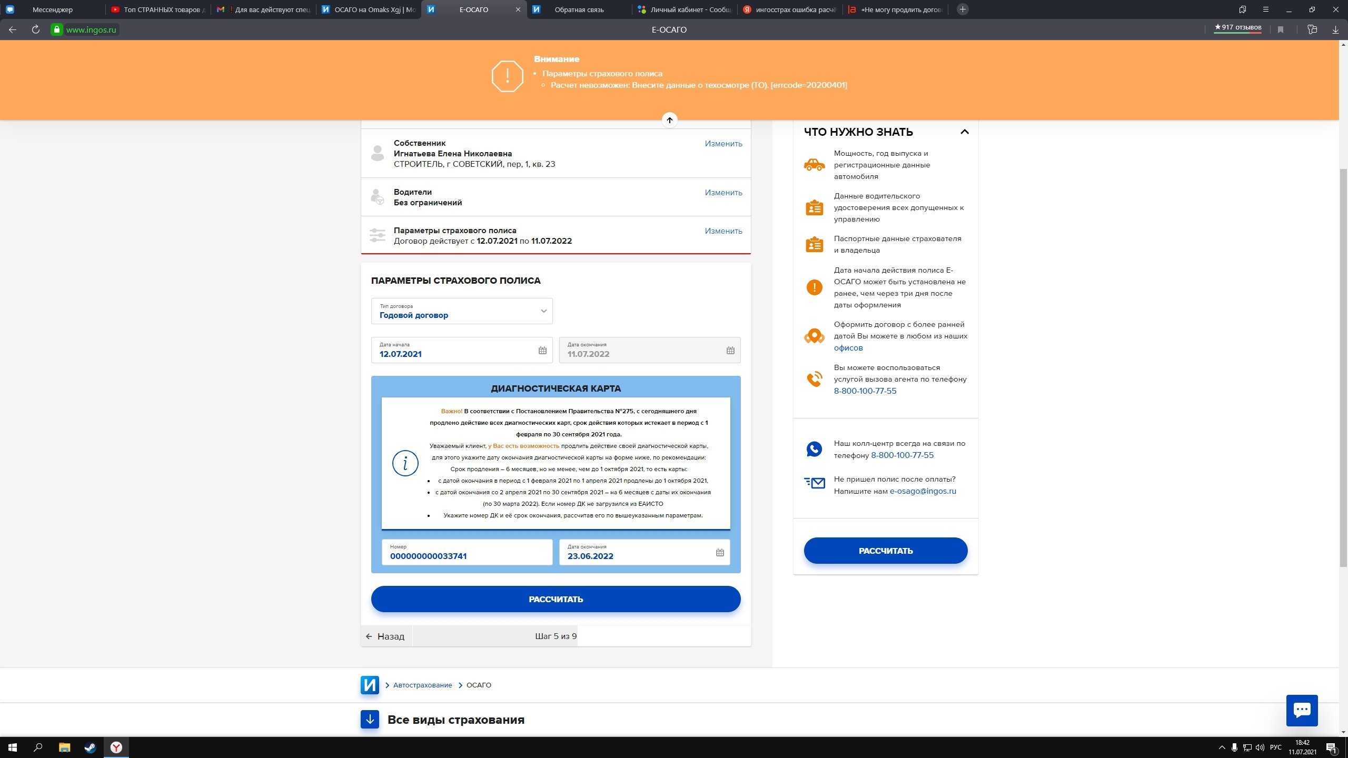1348x758 pixels.
Task: Click call-center number 8-800-100-77-55 link
Action: click(x=902, y=455)
